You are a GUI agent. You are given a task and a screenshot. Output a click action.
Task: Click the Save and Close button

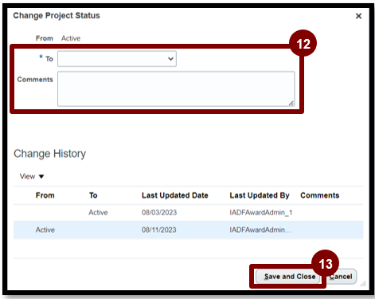click(288, 277)
